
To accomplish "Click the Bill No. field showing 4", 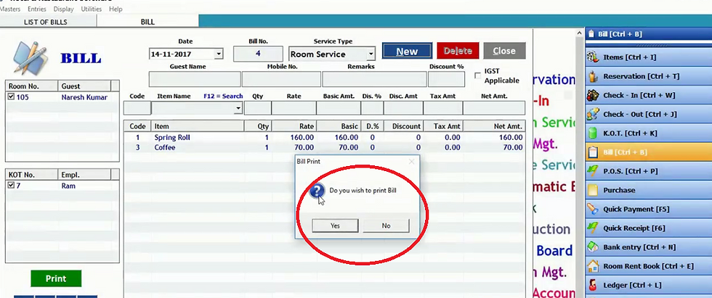I will 258,54.
